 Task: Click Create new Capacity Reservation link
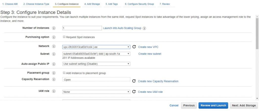point(158,81)
